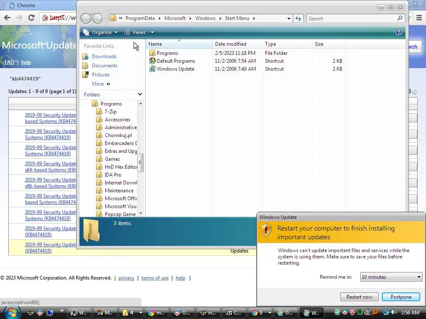Click the red shield security tray icon
Image resolution: width=426 pixels, height=319 pixels.
(352, 312)
